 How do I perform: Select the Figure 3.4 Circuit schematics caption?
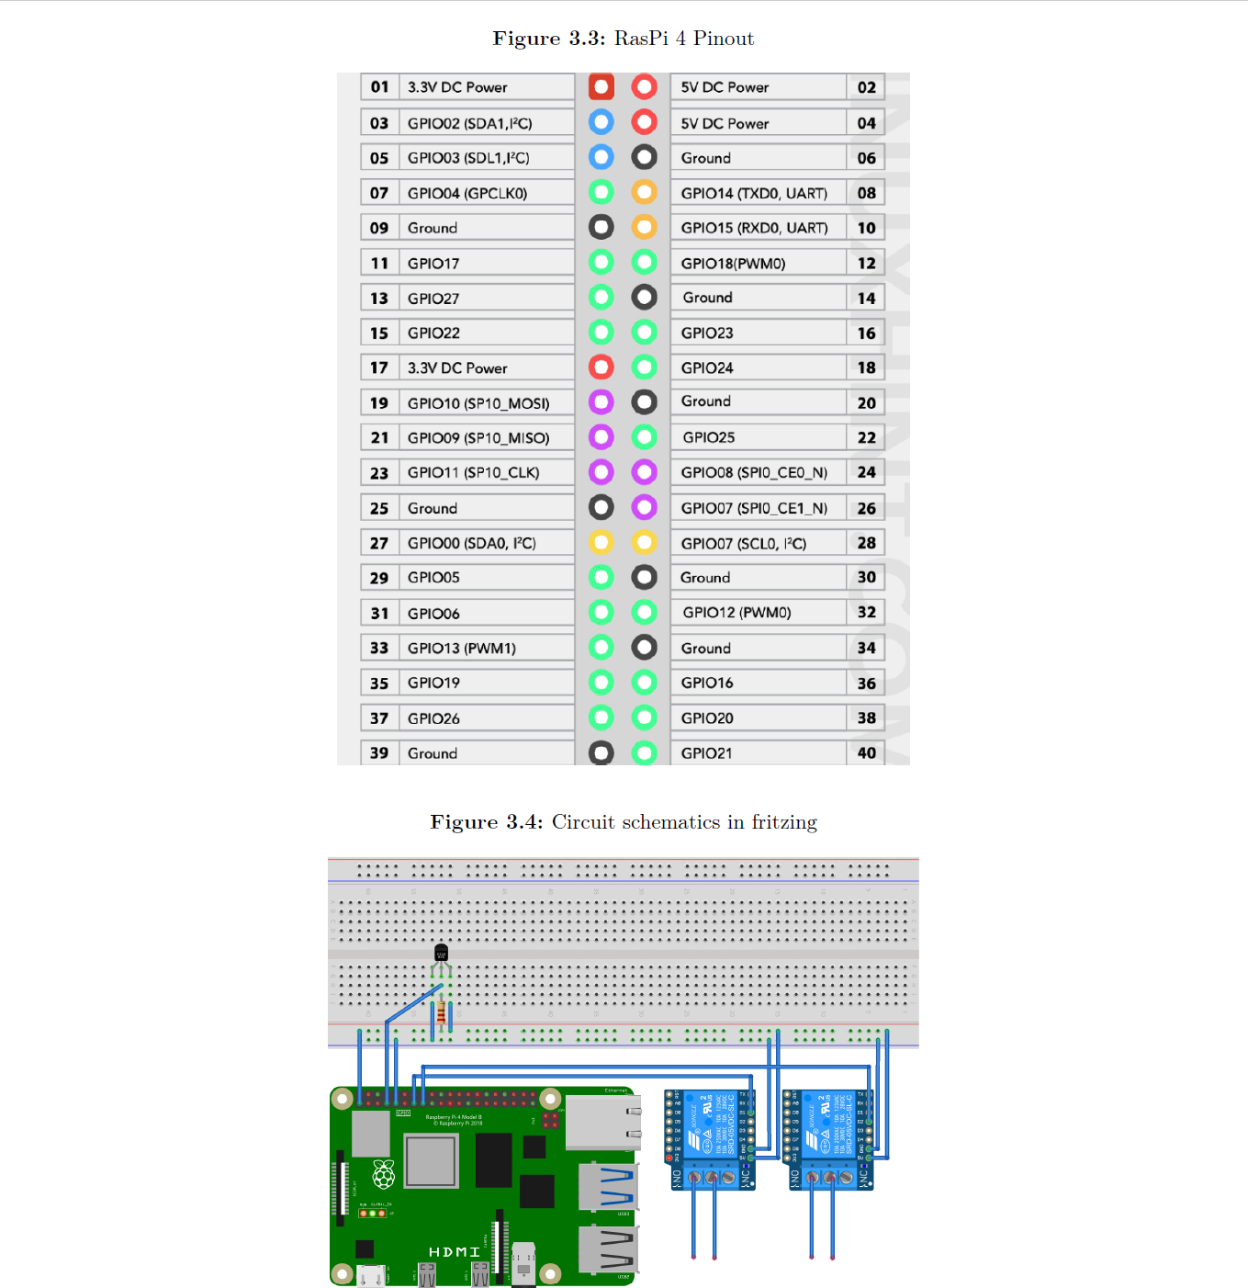(623, 822)
